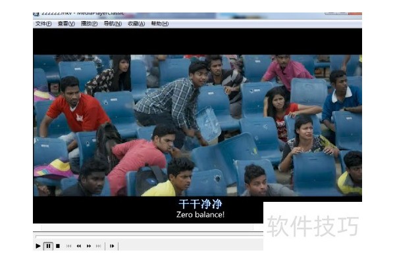This screenshot has width=395, height=263.
Task: Click the Play button
Action: 38,246
